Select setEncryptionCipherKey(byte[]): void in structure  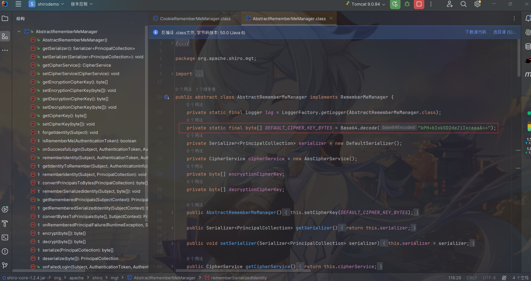point(79,90)
